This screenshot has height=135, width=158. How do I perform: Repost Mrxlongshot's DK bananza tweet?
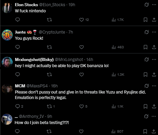click(x=50, y=75)
